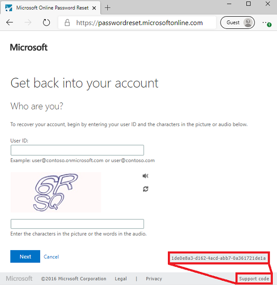Close the Microsoft Online Password Reset tab

[x=94, y=8]
